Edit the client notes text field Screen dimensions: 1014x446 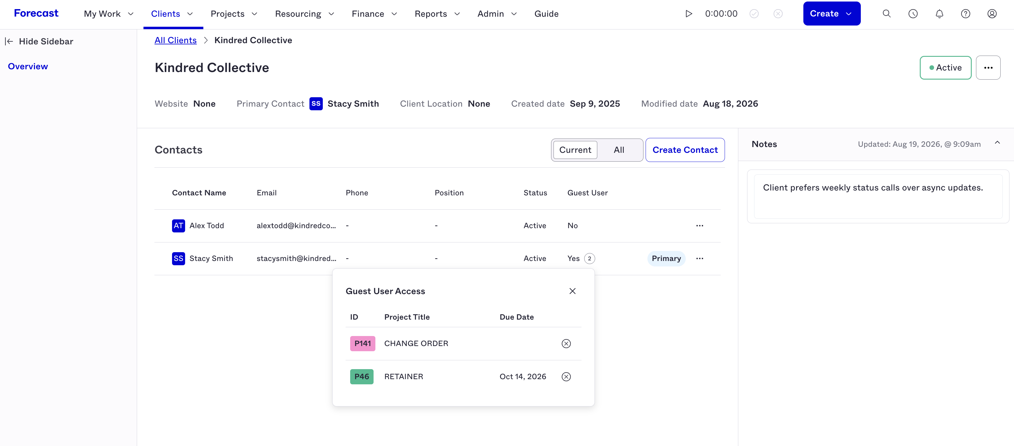(878, 196)
